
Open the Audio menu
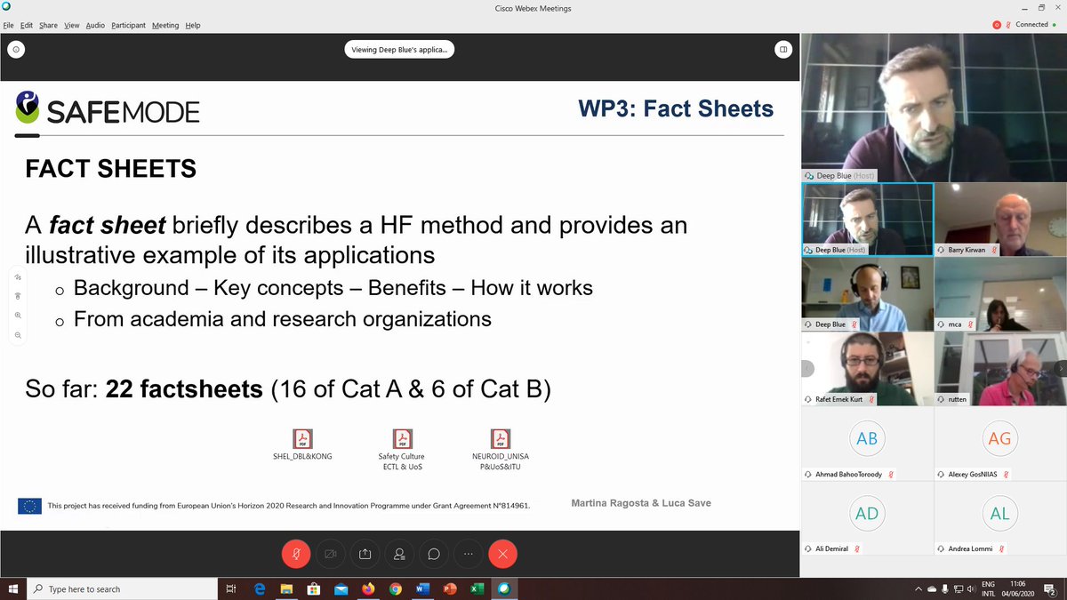[95, 26]
